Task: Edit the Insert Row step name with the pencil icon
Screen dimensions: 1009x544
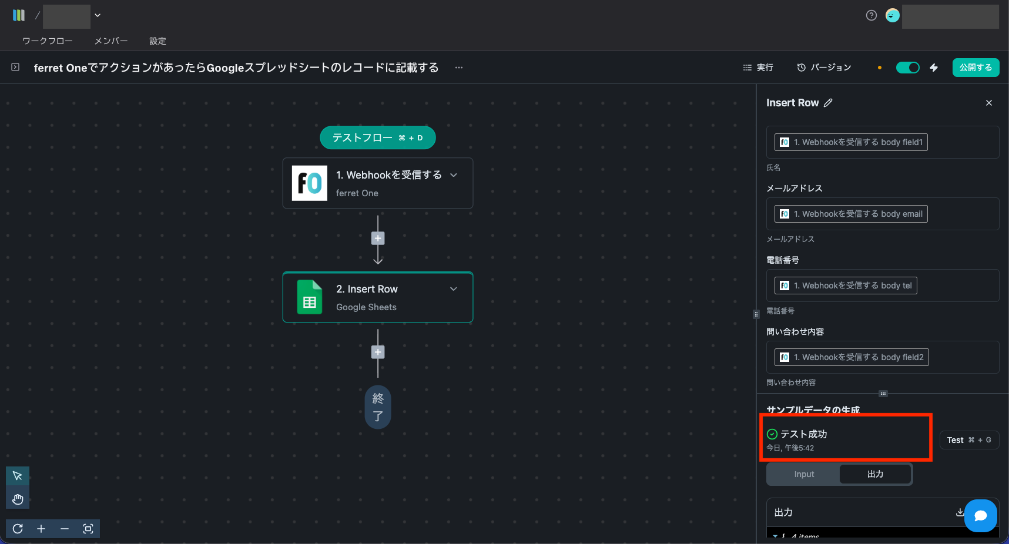Action: (x=828, y=103)
